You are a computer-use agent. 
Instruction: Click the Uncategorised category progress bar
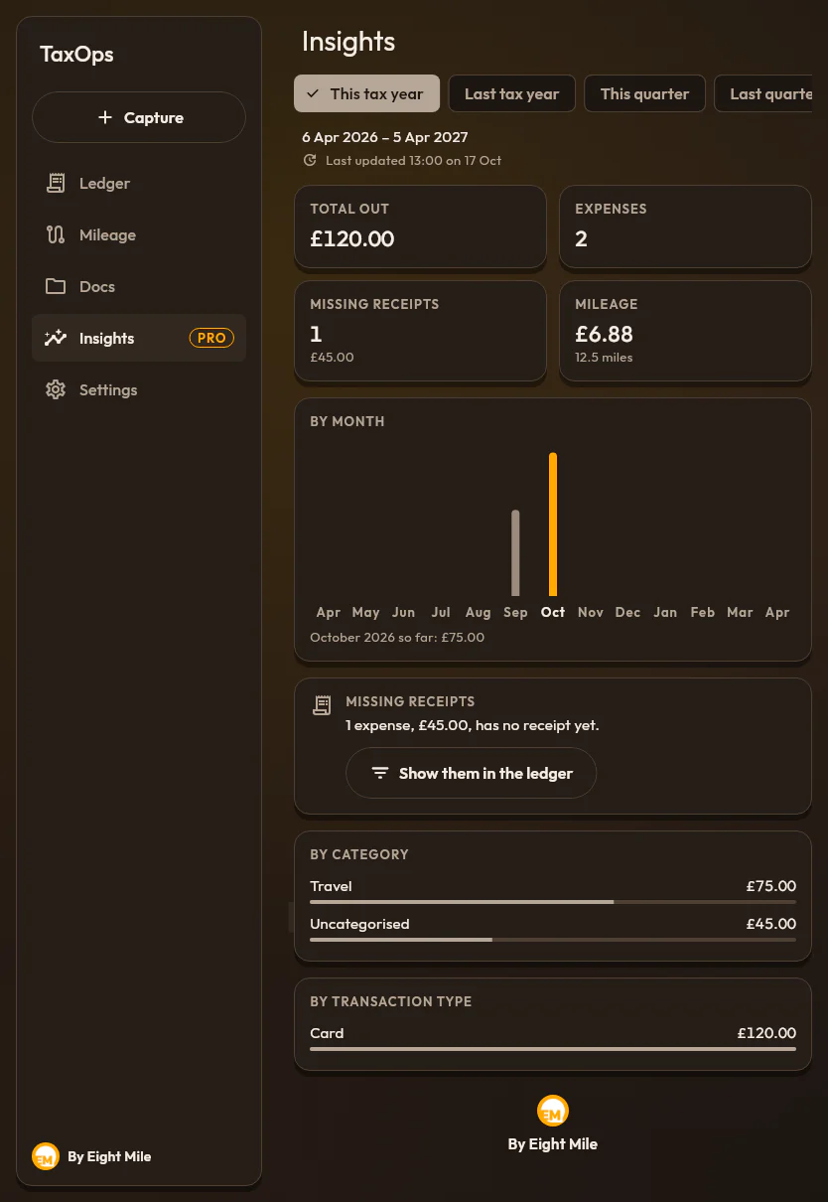(553, 940)
